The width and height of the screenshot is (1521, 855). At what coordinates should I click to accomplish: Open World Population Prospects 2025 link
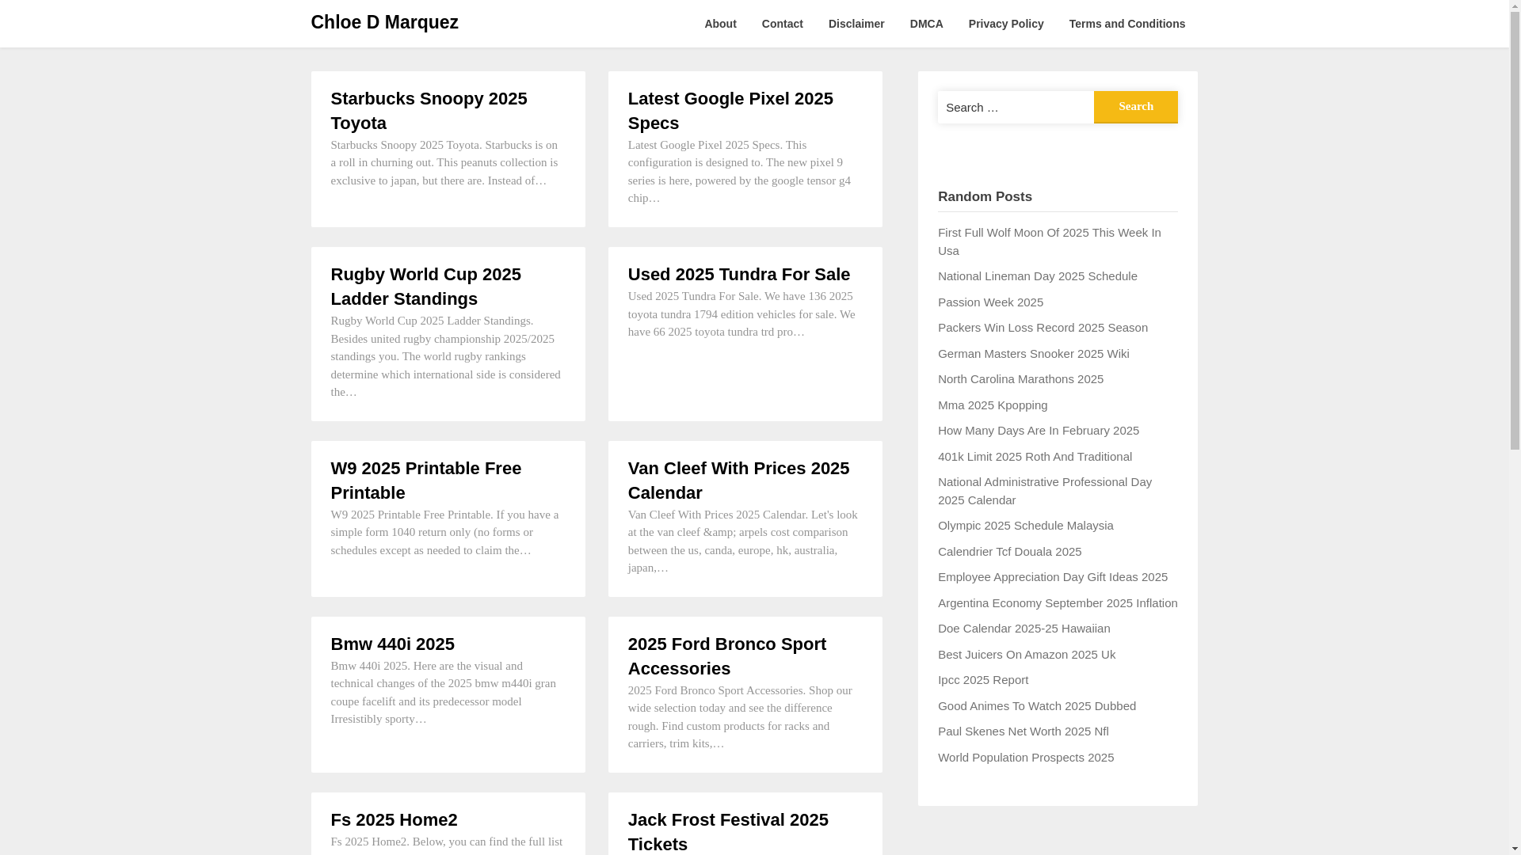click(x=1026, y=758)
